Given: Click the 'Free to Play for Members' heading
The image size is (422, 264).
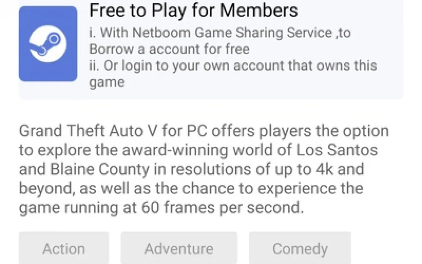Looking at the screenshot, I should pyautogui.click(x=193, y=10).
